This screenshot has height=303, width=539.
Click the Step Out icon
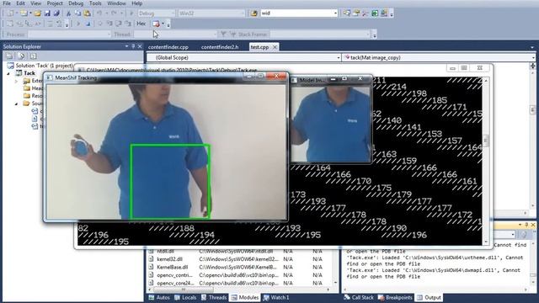[x=128, y=24]
